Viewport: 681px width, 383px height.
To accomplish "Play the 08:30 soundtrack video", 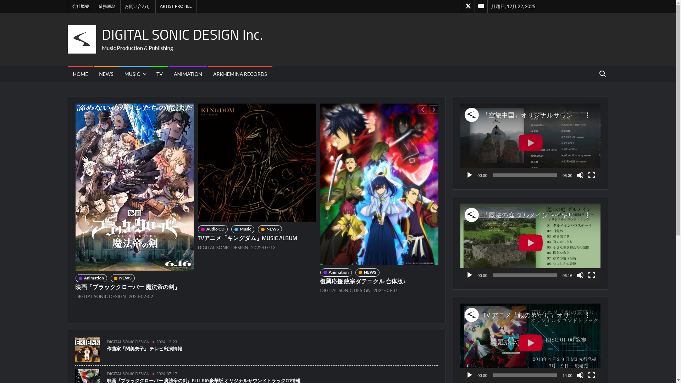I will (x=469, y=175).
